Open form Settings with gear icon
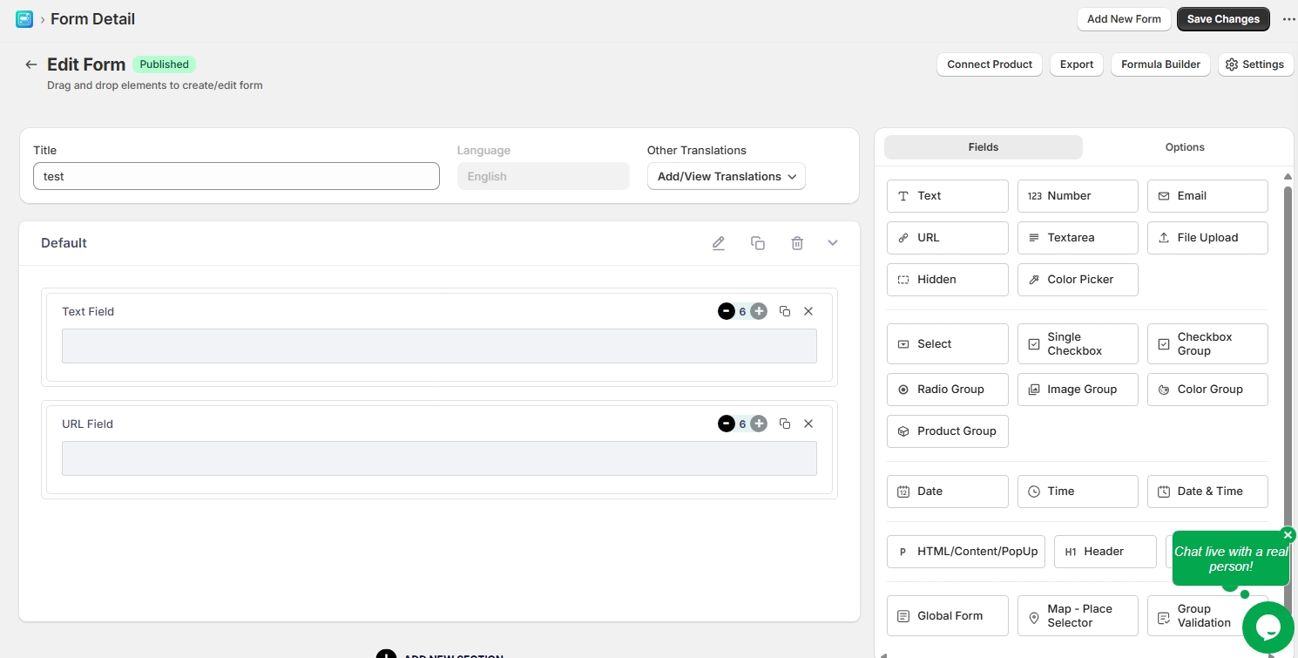This screenshot has height=658, width=1298. tap(1255, 64)
